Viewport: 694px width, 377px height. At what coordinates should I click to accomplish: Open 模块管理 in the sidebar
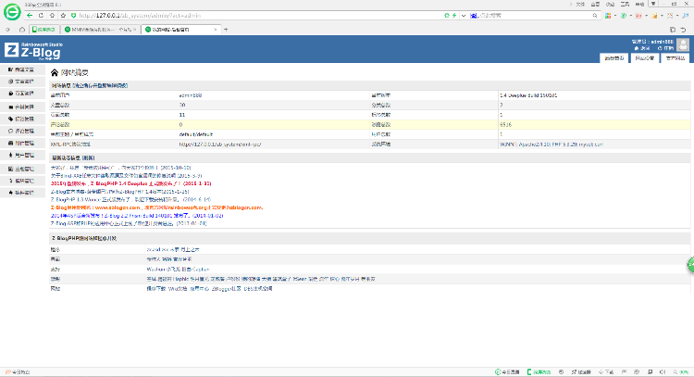(x=21, y=181)
